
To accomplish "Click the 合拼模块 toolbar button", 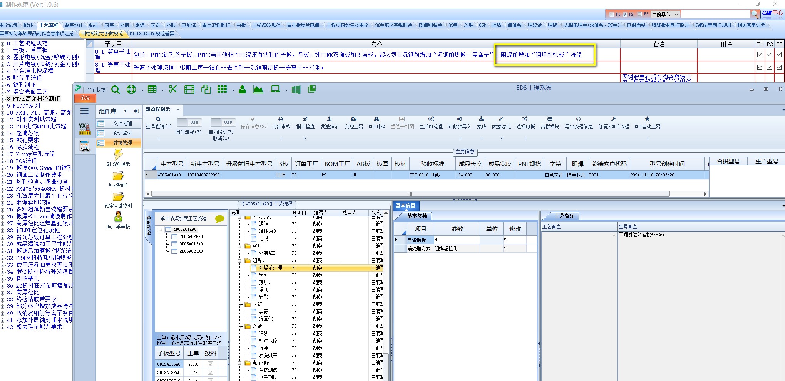I will (x=550, y=123).
